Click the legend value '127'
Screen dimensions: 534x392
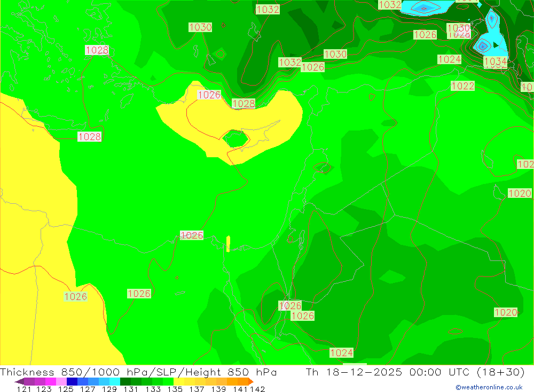click(88, 389)
